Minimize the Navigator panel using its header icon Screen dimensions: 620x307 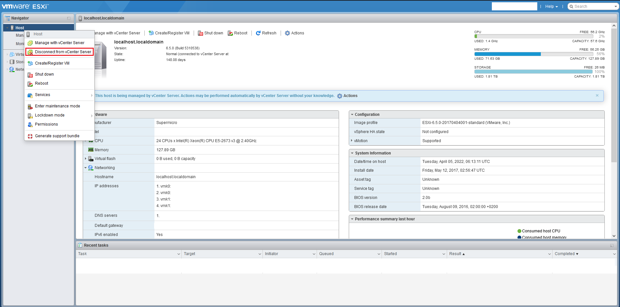[69, 18]
